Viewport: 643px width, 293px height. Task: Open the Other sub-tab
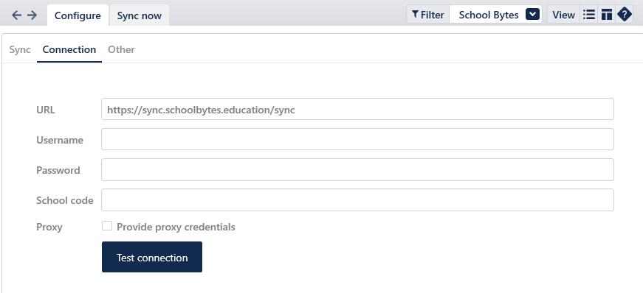[121, 49]
